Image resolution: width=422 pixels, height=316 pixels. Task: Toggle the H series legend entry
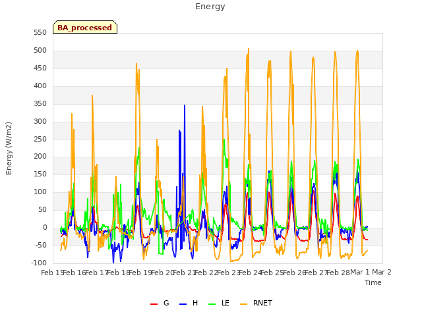tap(189, 303)
